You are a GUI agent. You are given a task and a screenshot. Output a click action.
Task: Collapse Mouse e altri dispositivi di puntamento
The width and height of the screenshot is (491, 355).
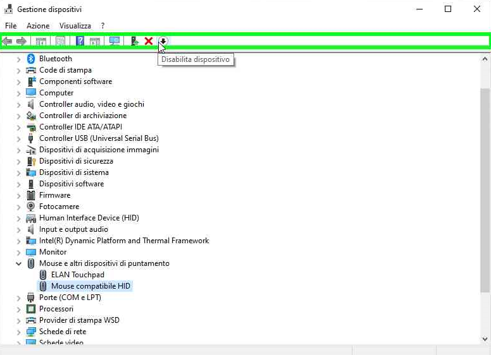click(18, 263)
